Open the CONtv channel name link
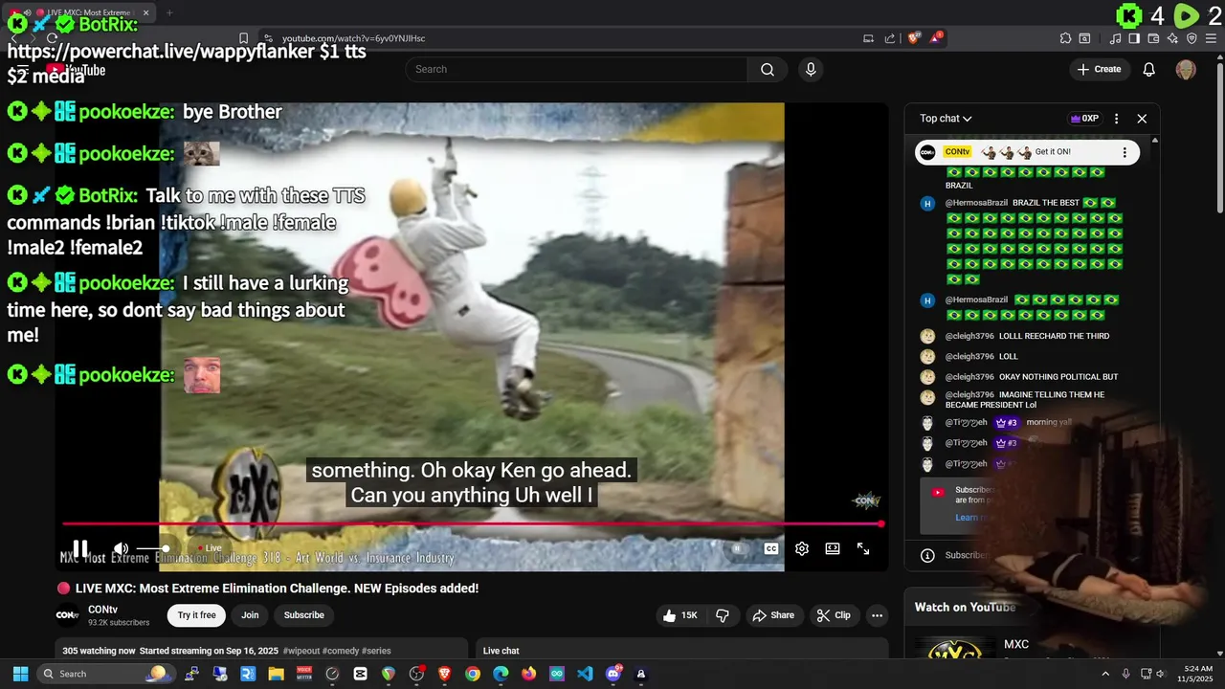This screenshot has width=1225, height=689. click(x=102, y=610)
